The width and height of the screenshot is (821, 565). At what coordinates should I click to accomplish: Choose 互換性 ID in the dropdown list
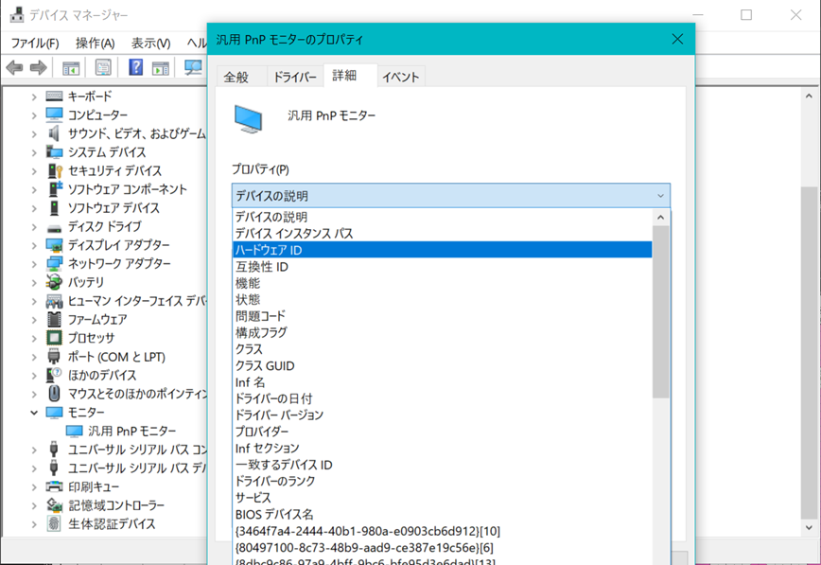coord(262,267)
